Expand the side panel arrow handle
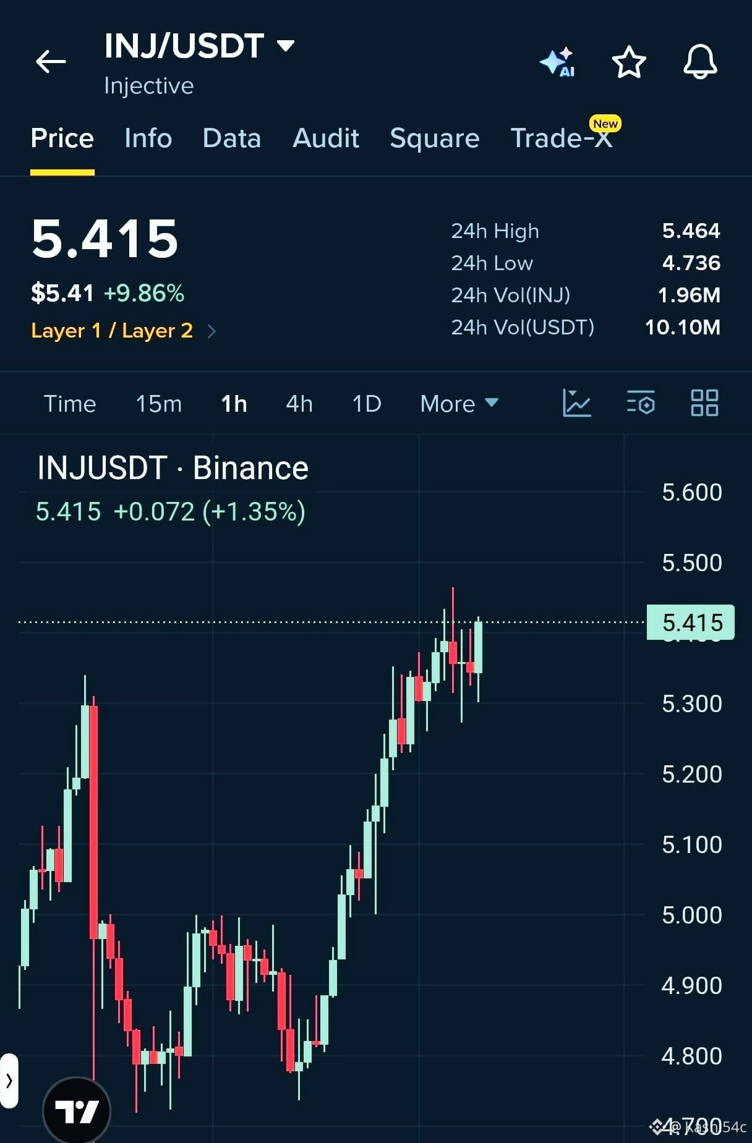 pyautogui.click(x=9, y=1081)
